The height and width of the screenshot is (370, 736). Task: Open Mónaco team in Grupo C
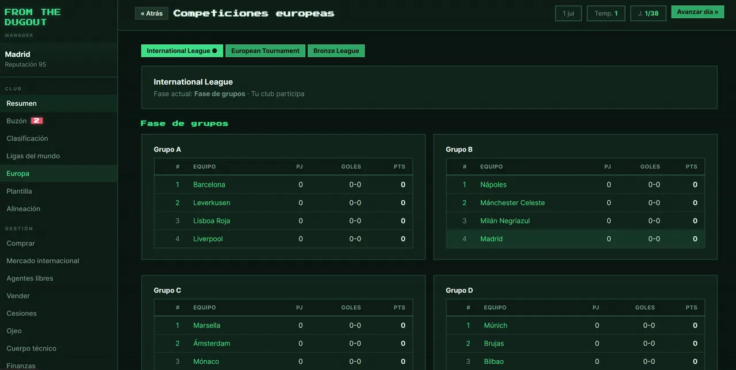tap(206, 361)
